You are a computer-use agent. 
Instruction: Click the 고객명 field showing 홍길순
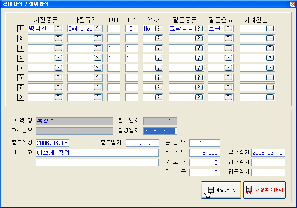74,121
